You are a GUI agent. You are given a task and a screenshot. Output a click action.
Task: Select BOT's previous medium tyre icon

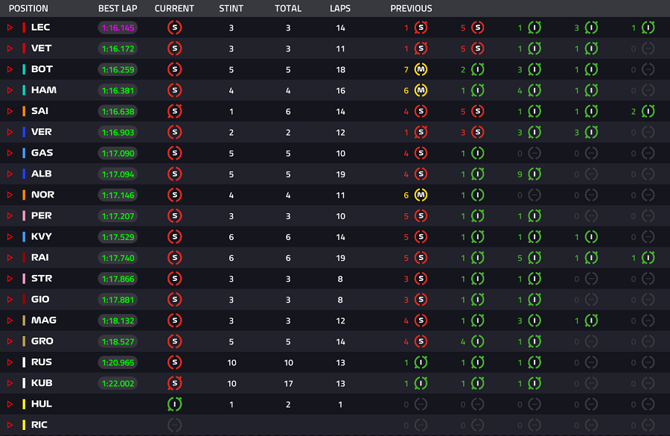(421, 69)
